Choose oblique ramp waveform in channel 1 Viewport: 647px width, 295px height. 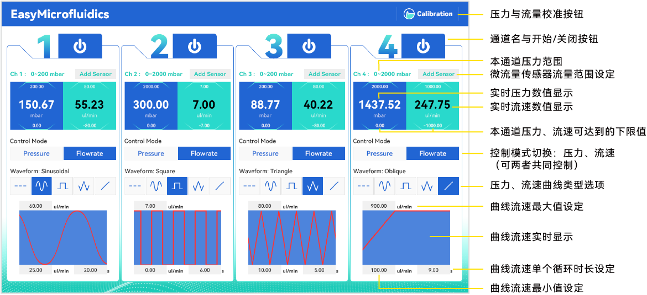point(106,186)
